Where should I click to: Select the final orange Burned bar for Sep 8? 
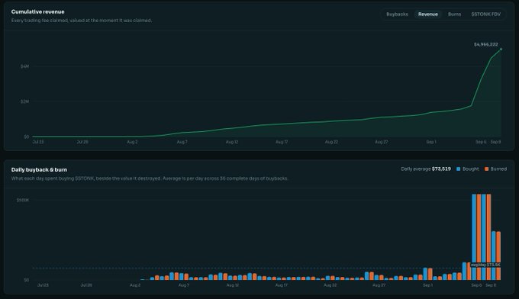(498, 256)
